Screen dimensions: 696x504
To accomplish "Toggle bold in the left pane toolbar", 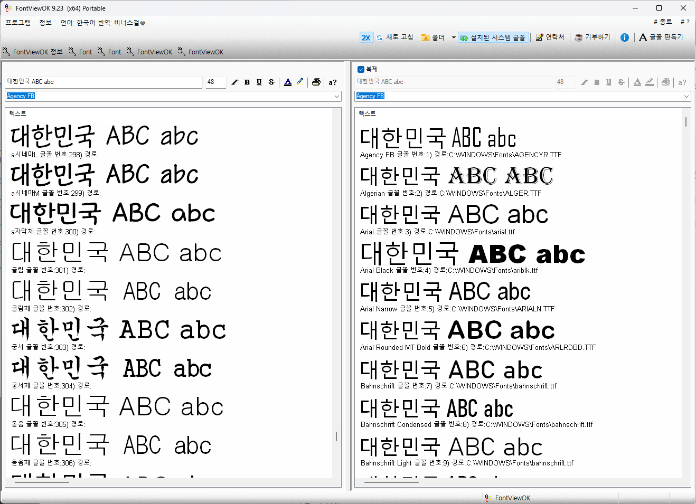I will click(x=247, y=82).
